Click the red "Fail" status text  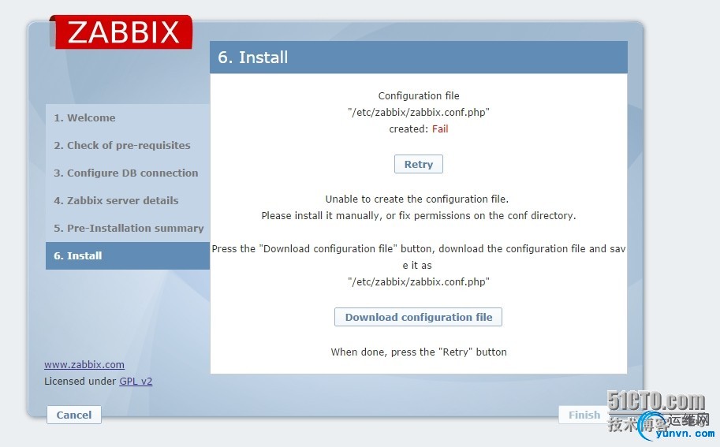(440, 129)
